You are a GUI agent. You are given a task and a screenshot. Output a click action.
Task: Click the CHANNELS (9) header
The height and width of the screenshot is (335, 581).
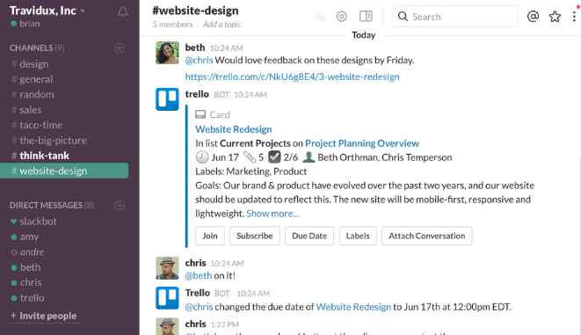[x=37, y=47]
